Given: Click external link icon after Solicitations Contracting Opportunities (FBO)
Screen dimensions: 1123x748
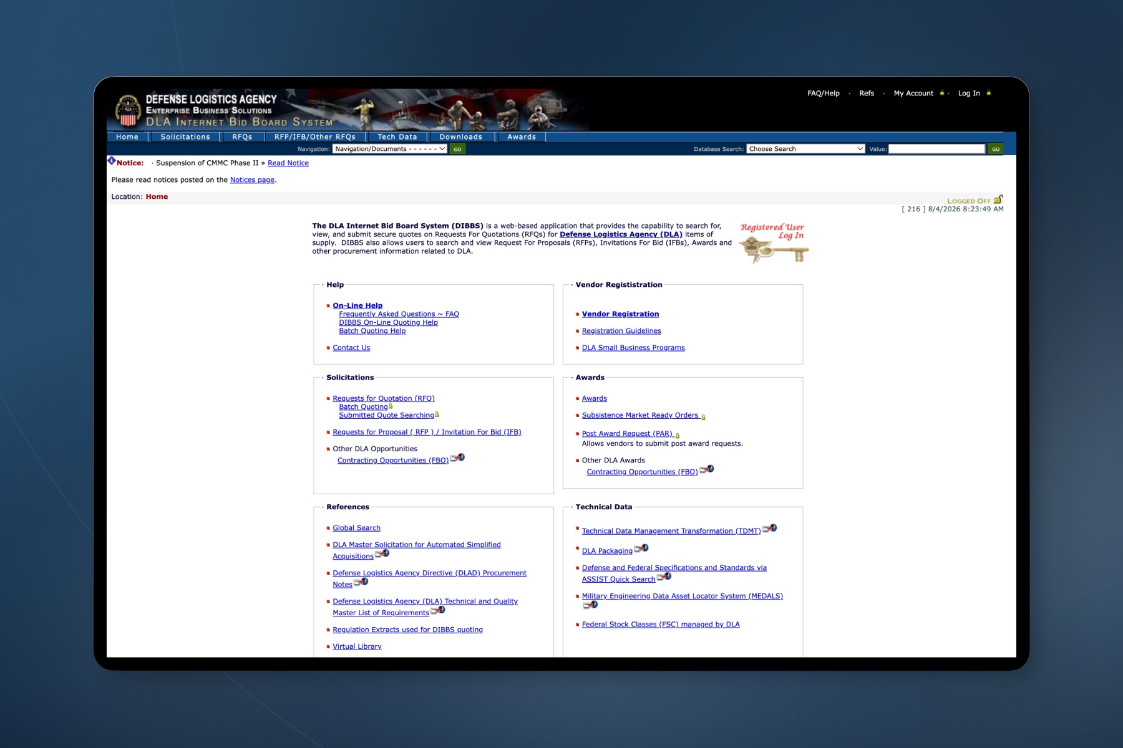Looking at the screenshot, I should (x=457, y=458).
